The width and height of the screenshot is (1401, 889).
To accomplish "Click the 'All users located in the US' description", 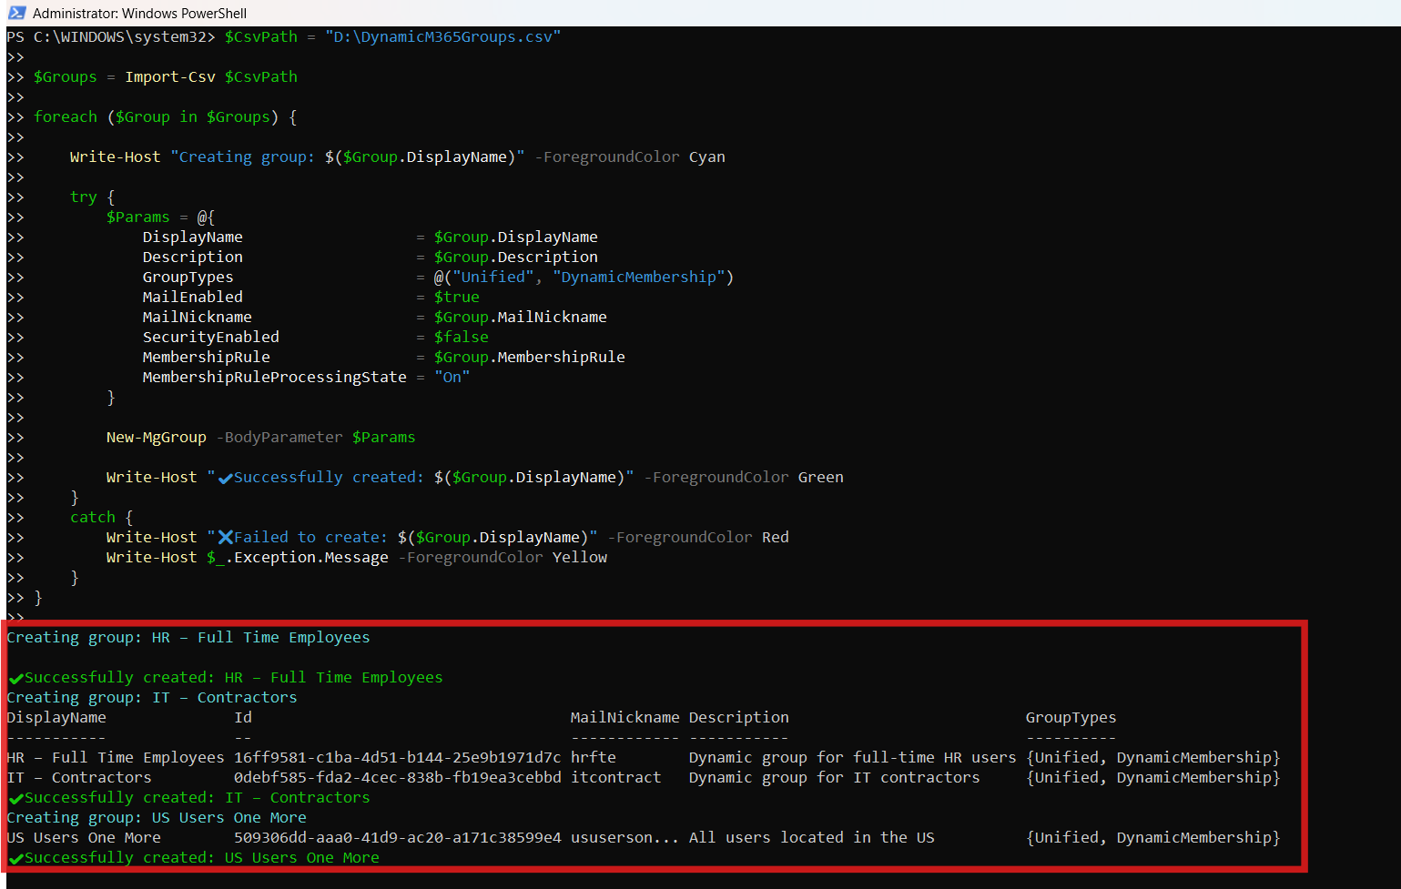I will click(x=811, y=838).
